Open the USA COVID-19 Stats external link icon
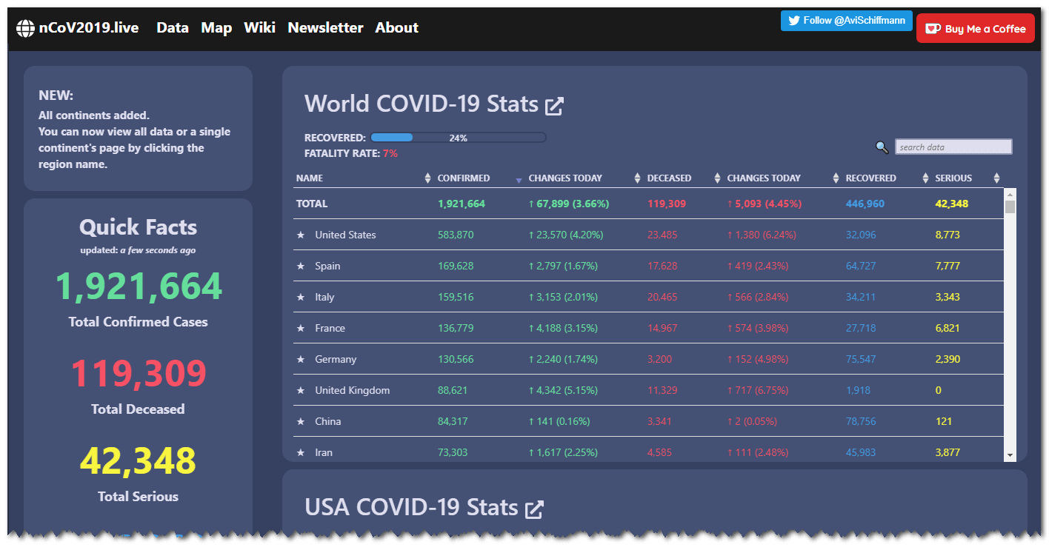The height and width of the screenshot is (550, 1049). tap(534, 509)
